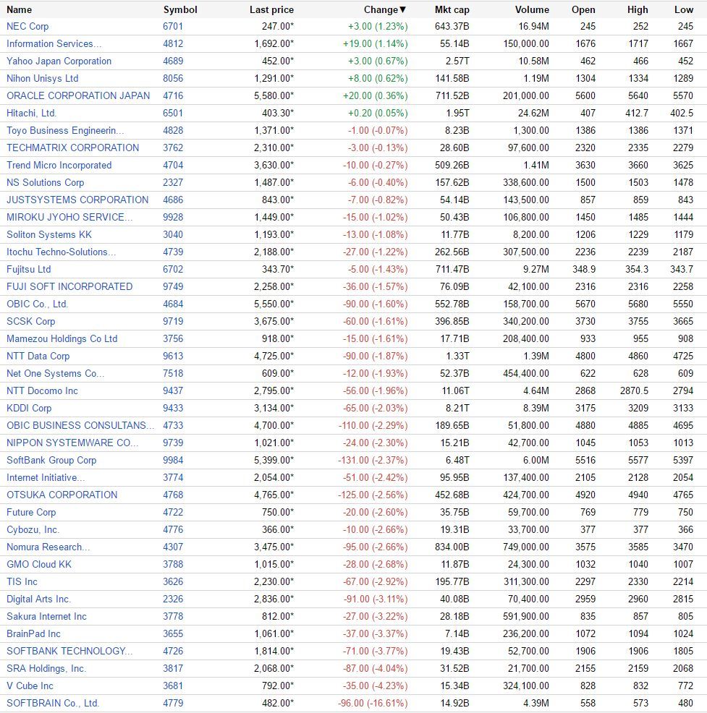This screenshot has height=713, width=707.
Task: Open OBIC BUSINESS CONSULTANS... link
Action: (80, 425)
